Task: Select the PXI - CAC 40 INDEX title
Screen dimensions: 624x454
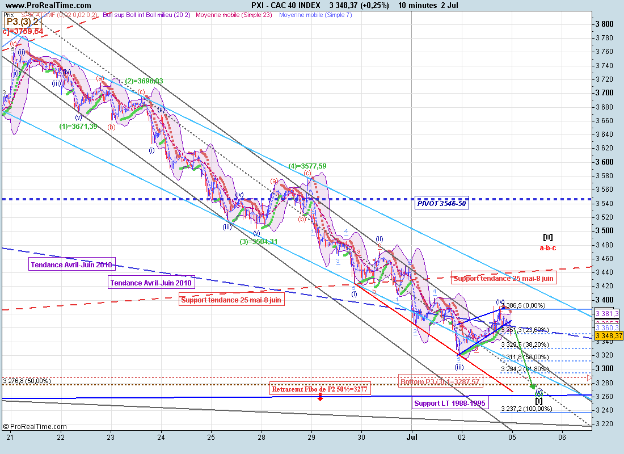Action: pos(286,5)
